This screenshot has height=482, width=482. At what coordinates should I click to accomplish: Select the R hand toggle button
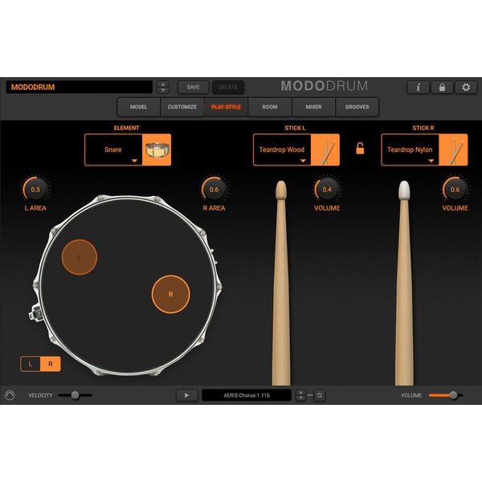tap(50, 364)
